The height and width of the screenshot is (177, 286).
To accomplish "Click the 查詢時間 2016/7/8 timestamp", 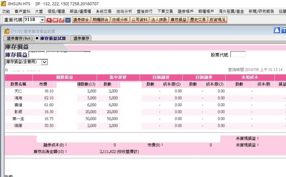I will point(255,70).
